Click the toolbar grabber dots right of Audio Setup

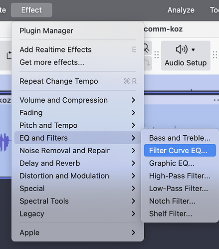point(215,55)
